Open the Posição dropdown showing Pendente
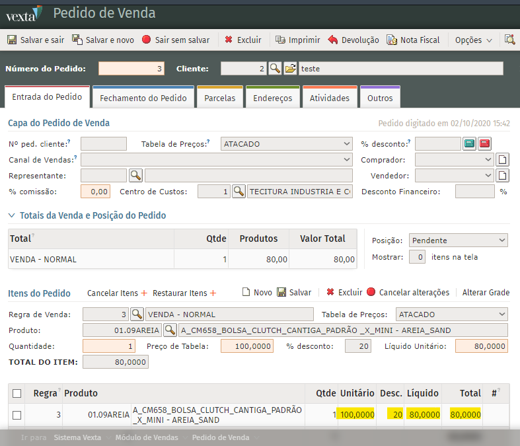 tap(457, 240)
